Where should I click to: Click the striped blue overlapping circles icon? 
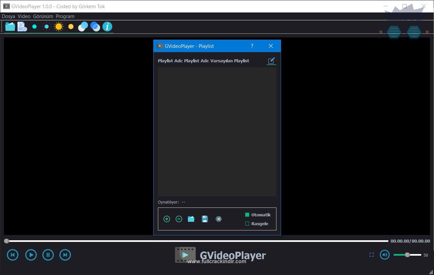(x=95, y=27)
